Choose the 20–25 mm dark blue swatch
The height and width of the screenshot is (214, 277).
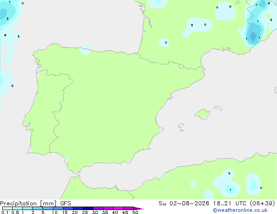coord(78,208)
